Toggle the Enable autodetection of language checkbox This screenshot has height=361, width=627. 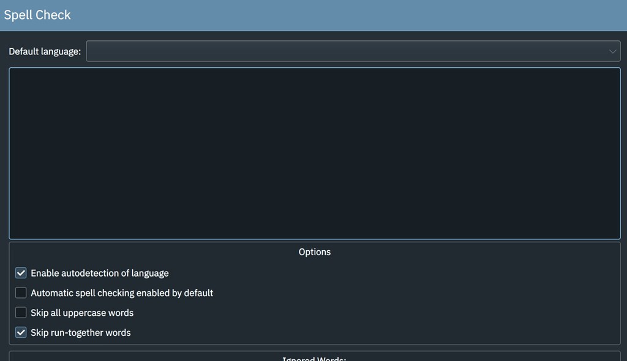(20, 273)
